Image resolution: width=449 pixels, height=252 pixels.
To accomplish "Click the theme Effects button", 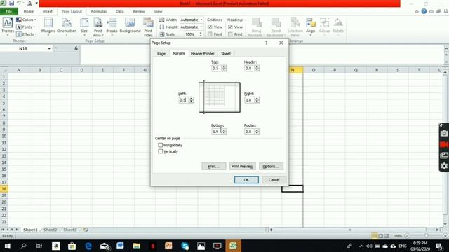I will [27, 34].
